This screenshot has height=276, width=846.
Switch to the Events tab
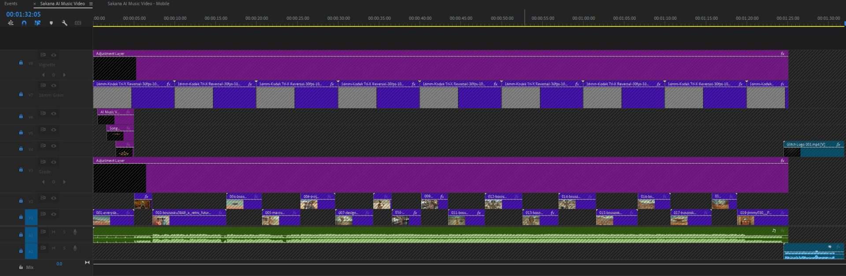click(x=11, y=4)
